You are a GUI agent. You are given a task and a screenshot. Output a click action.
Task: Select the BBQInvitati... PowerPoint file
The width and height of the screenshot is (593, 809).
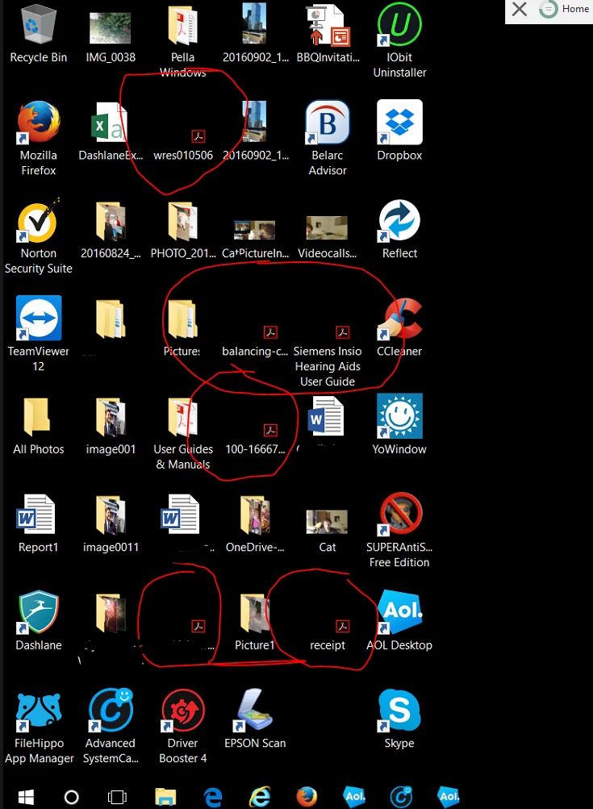328,25
